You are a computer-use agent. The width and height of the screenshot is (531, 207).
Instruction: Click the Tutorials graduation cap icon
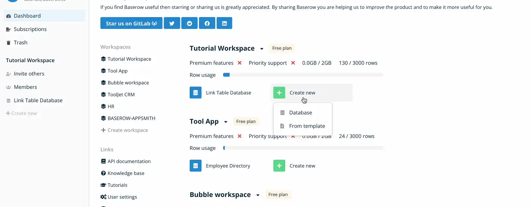point(103,185)
